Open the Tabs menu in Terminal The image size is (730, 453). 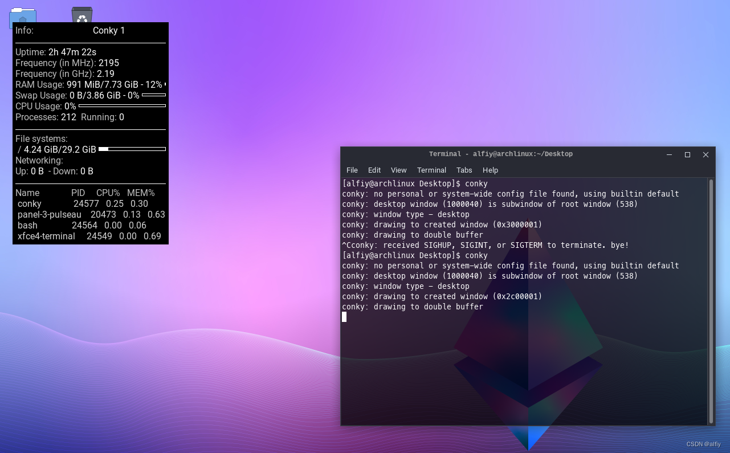point(464,170)
